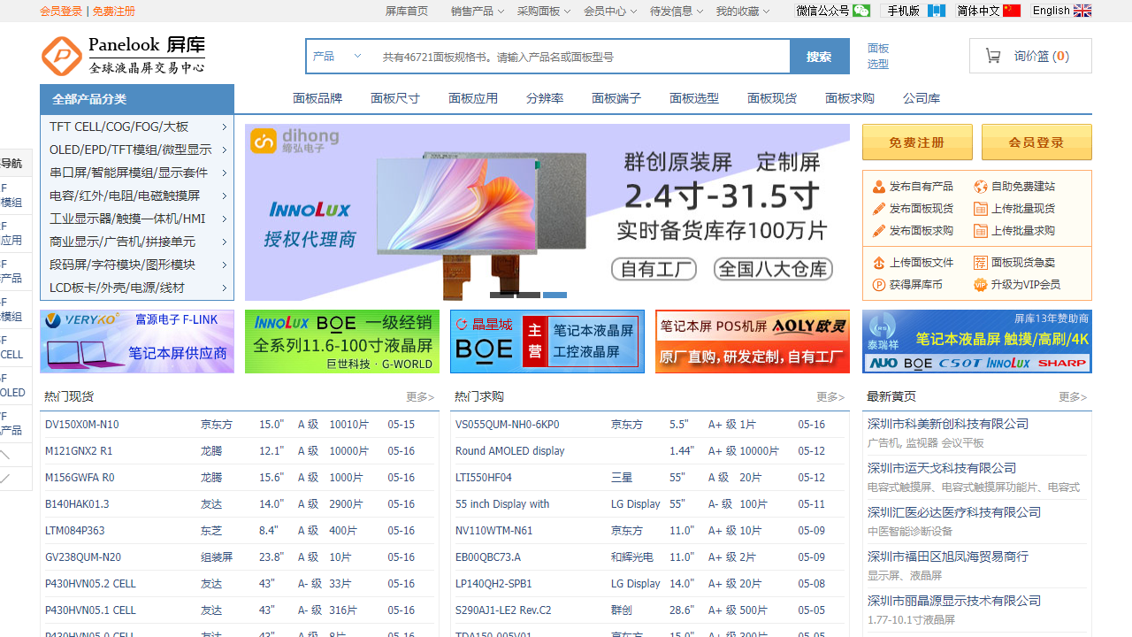Open the 面板应用 nav tab
The image size is (1132, 637).
[473, 98]
